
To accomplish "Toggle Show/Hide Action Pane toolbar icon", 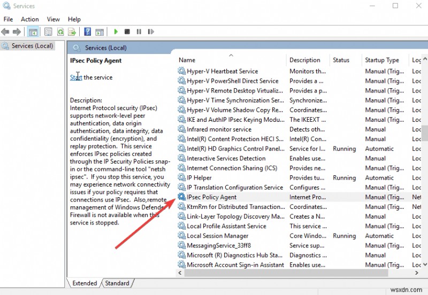I will tap(100, 32).
